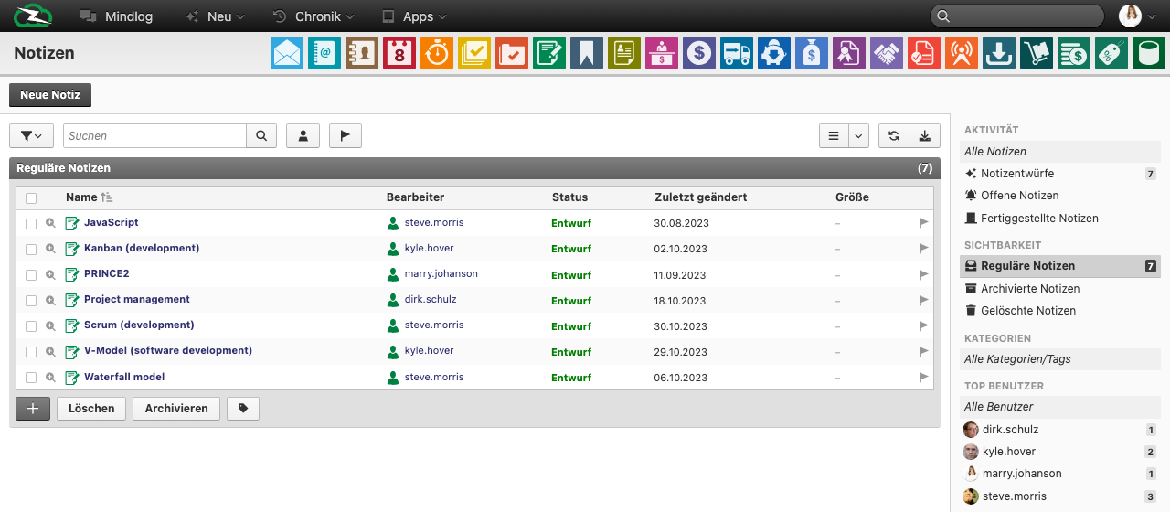Click the ZeyOS cloud logo

[33, 16]
